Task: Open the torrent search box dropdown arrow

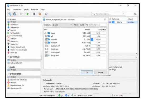Action: [x=124, y=14]
